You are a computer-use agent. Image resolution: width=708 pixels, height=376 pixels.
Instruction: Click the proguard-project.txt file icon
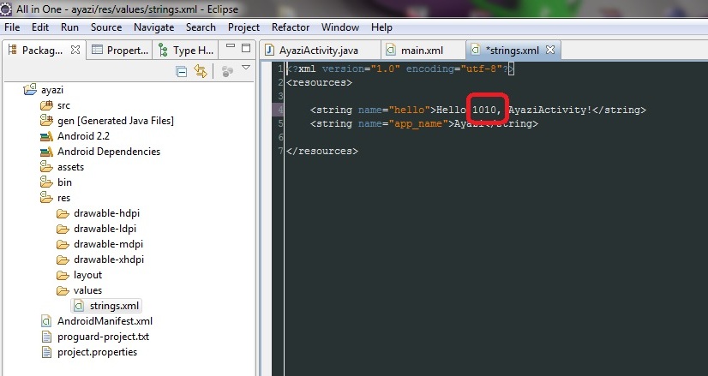pos(46,337)
